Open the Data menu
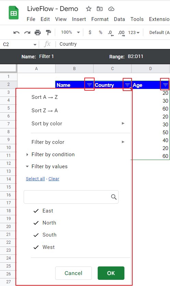This screenshot has width=170, height=286. point(119,19)
